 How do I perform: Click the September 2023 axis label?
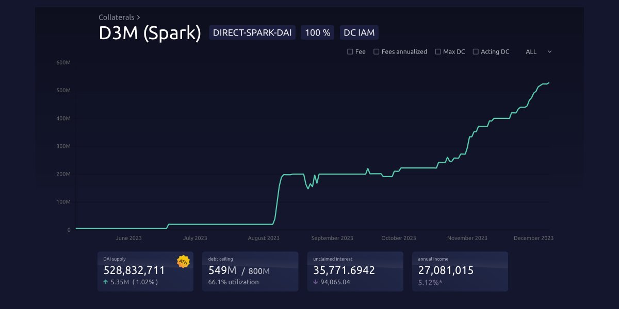click(332, 238)
